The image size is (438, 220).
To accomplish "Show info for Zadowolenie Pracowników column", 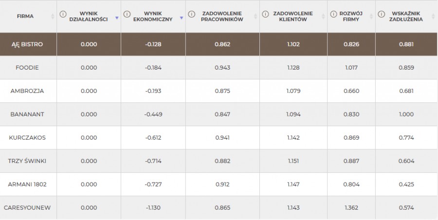I will click(191, 14).
